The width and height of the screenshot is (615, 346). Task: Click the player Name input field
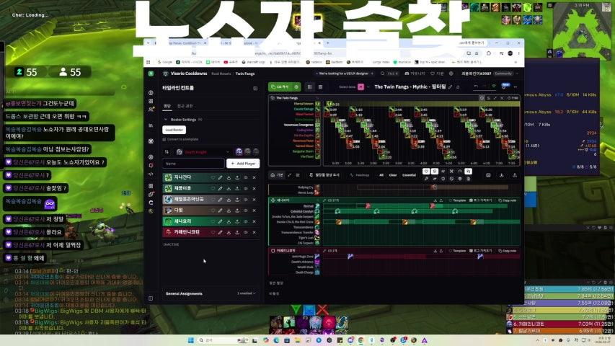[194, 164]
